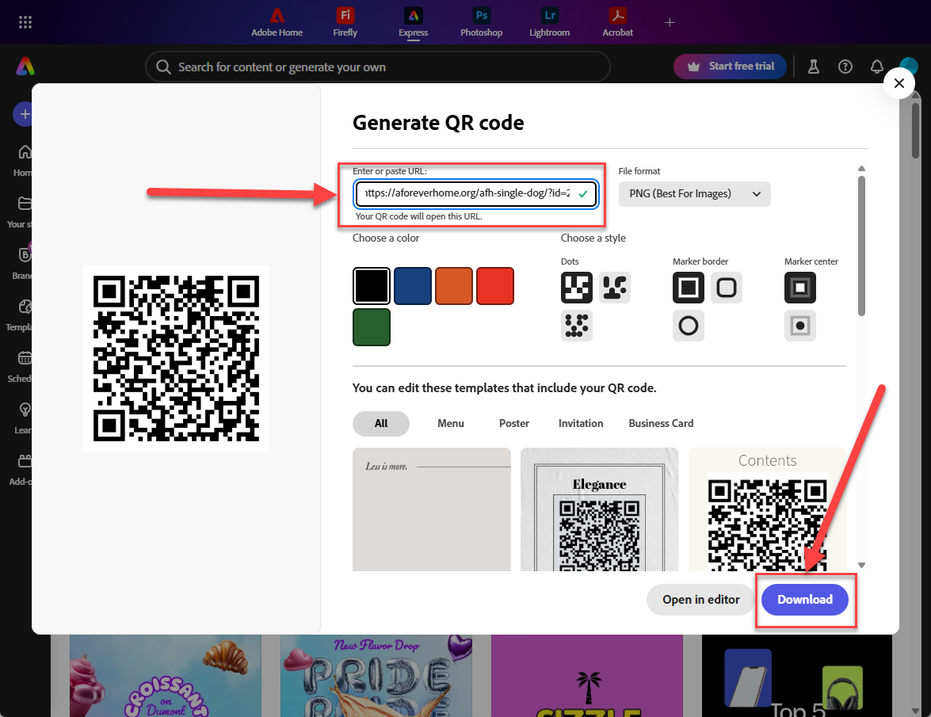This screenshot has width=931, height=717.
Task: Open the Photoshop app icon
Action: click(x=481, y=16)
